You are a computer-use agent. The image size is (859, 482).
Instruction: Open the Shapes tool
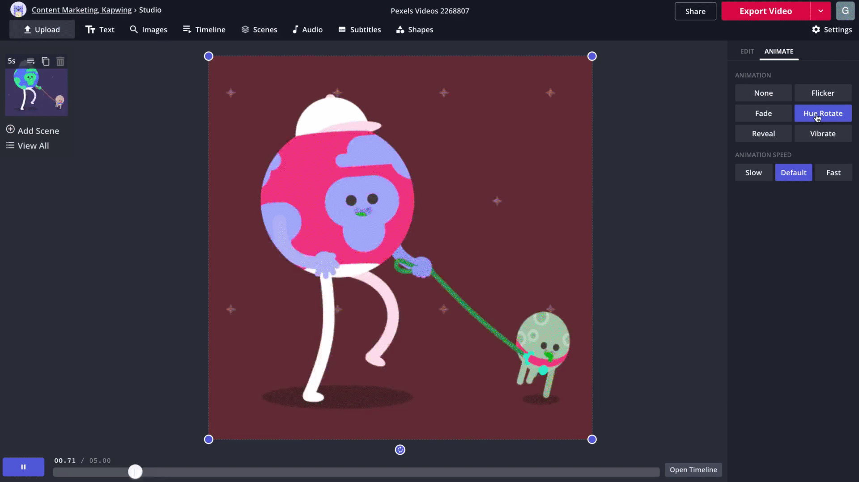click(414, 30)
